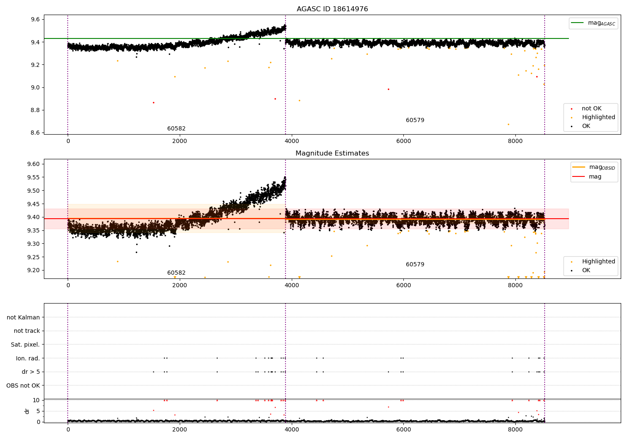Image resolution: width=627 pixels, height=439 pixels.
Task: Click the 9.60 y-tick of Magnitude Estimates plot
Action: (33, 164)
